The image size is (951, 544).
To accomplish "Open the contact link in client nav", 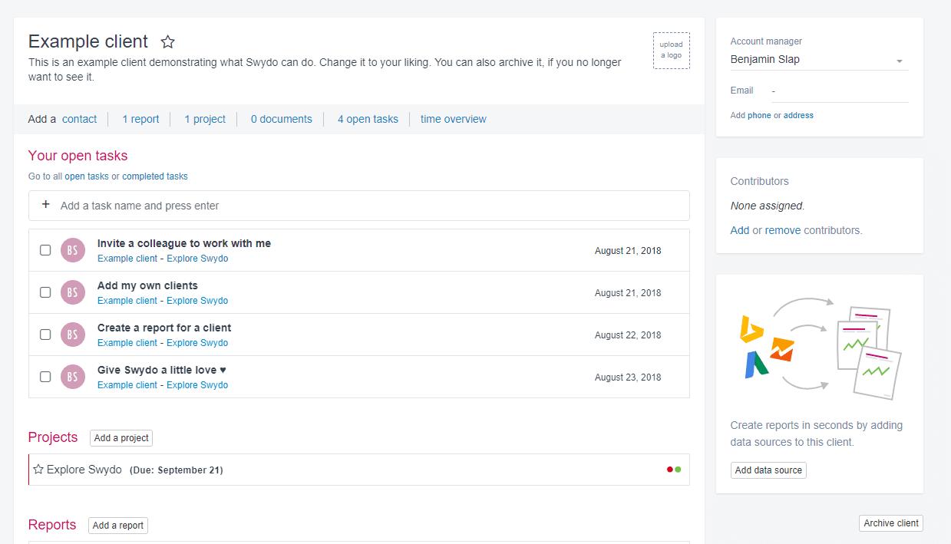I will click(79, 119).
